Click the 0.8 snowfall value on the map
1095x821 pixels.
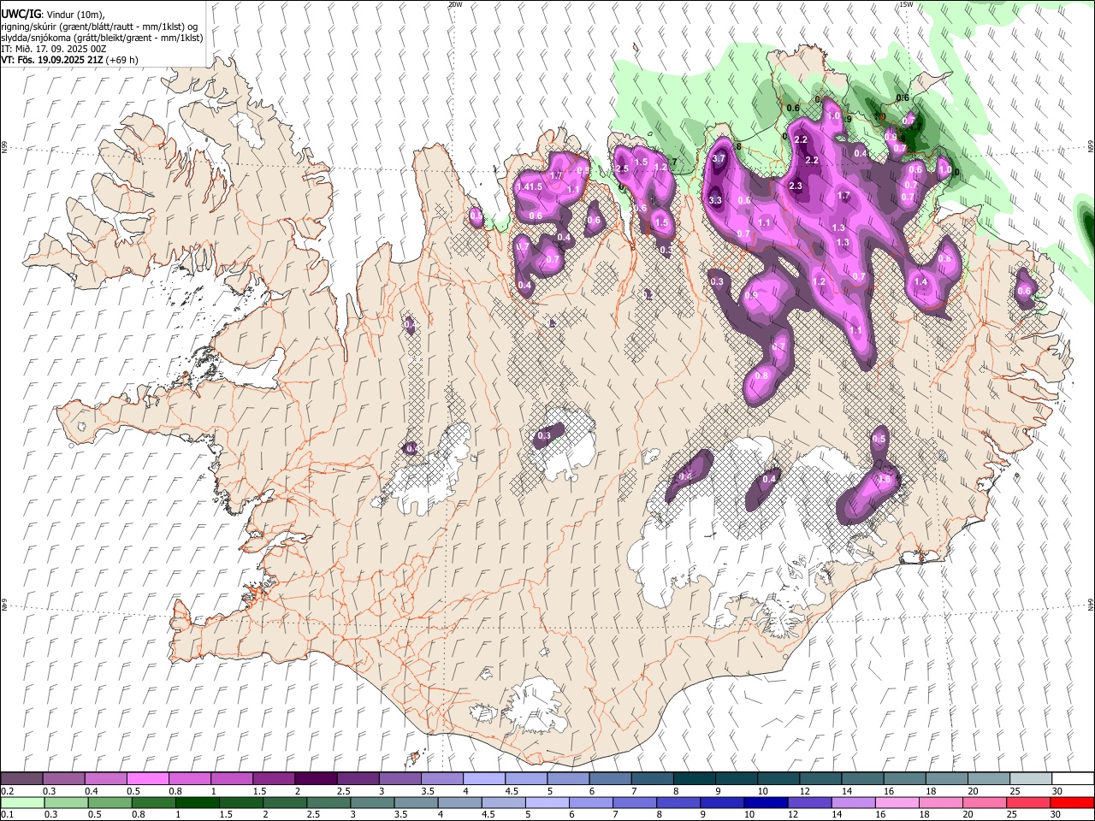(x=761, y=375)
